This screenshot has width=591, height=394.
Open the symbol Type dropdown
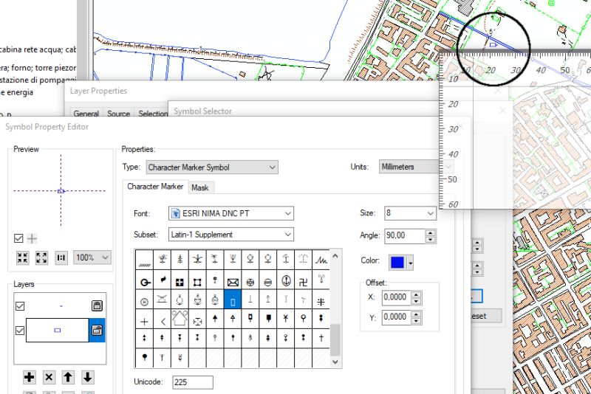pos(212,167)
